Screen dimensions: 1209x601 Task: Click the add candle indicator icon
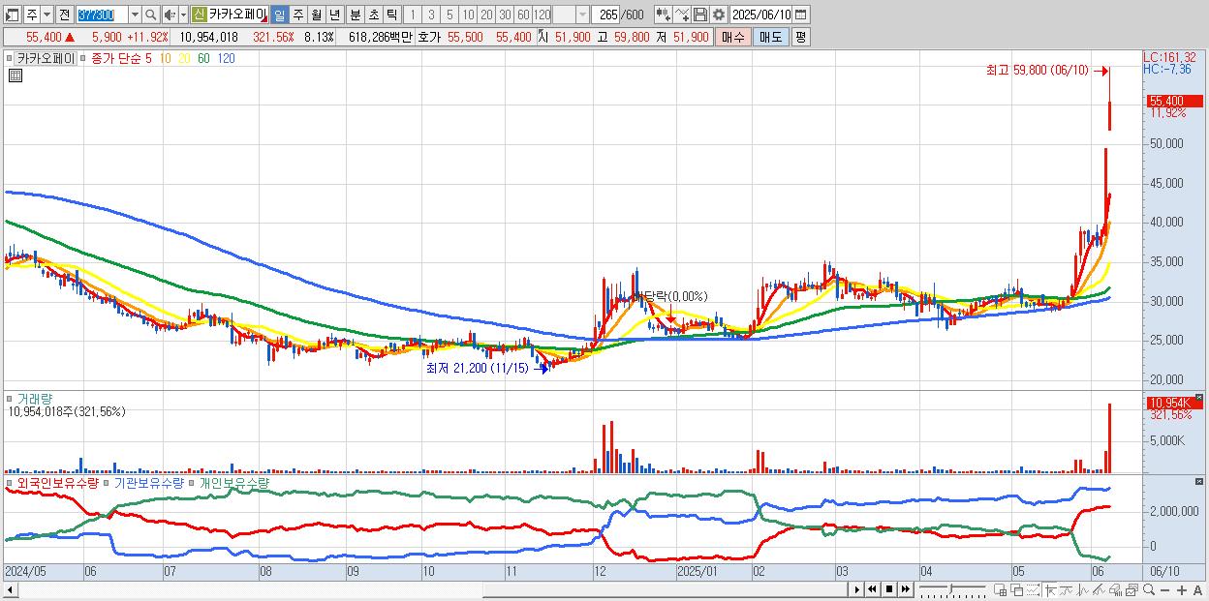tap(664, 15)
